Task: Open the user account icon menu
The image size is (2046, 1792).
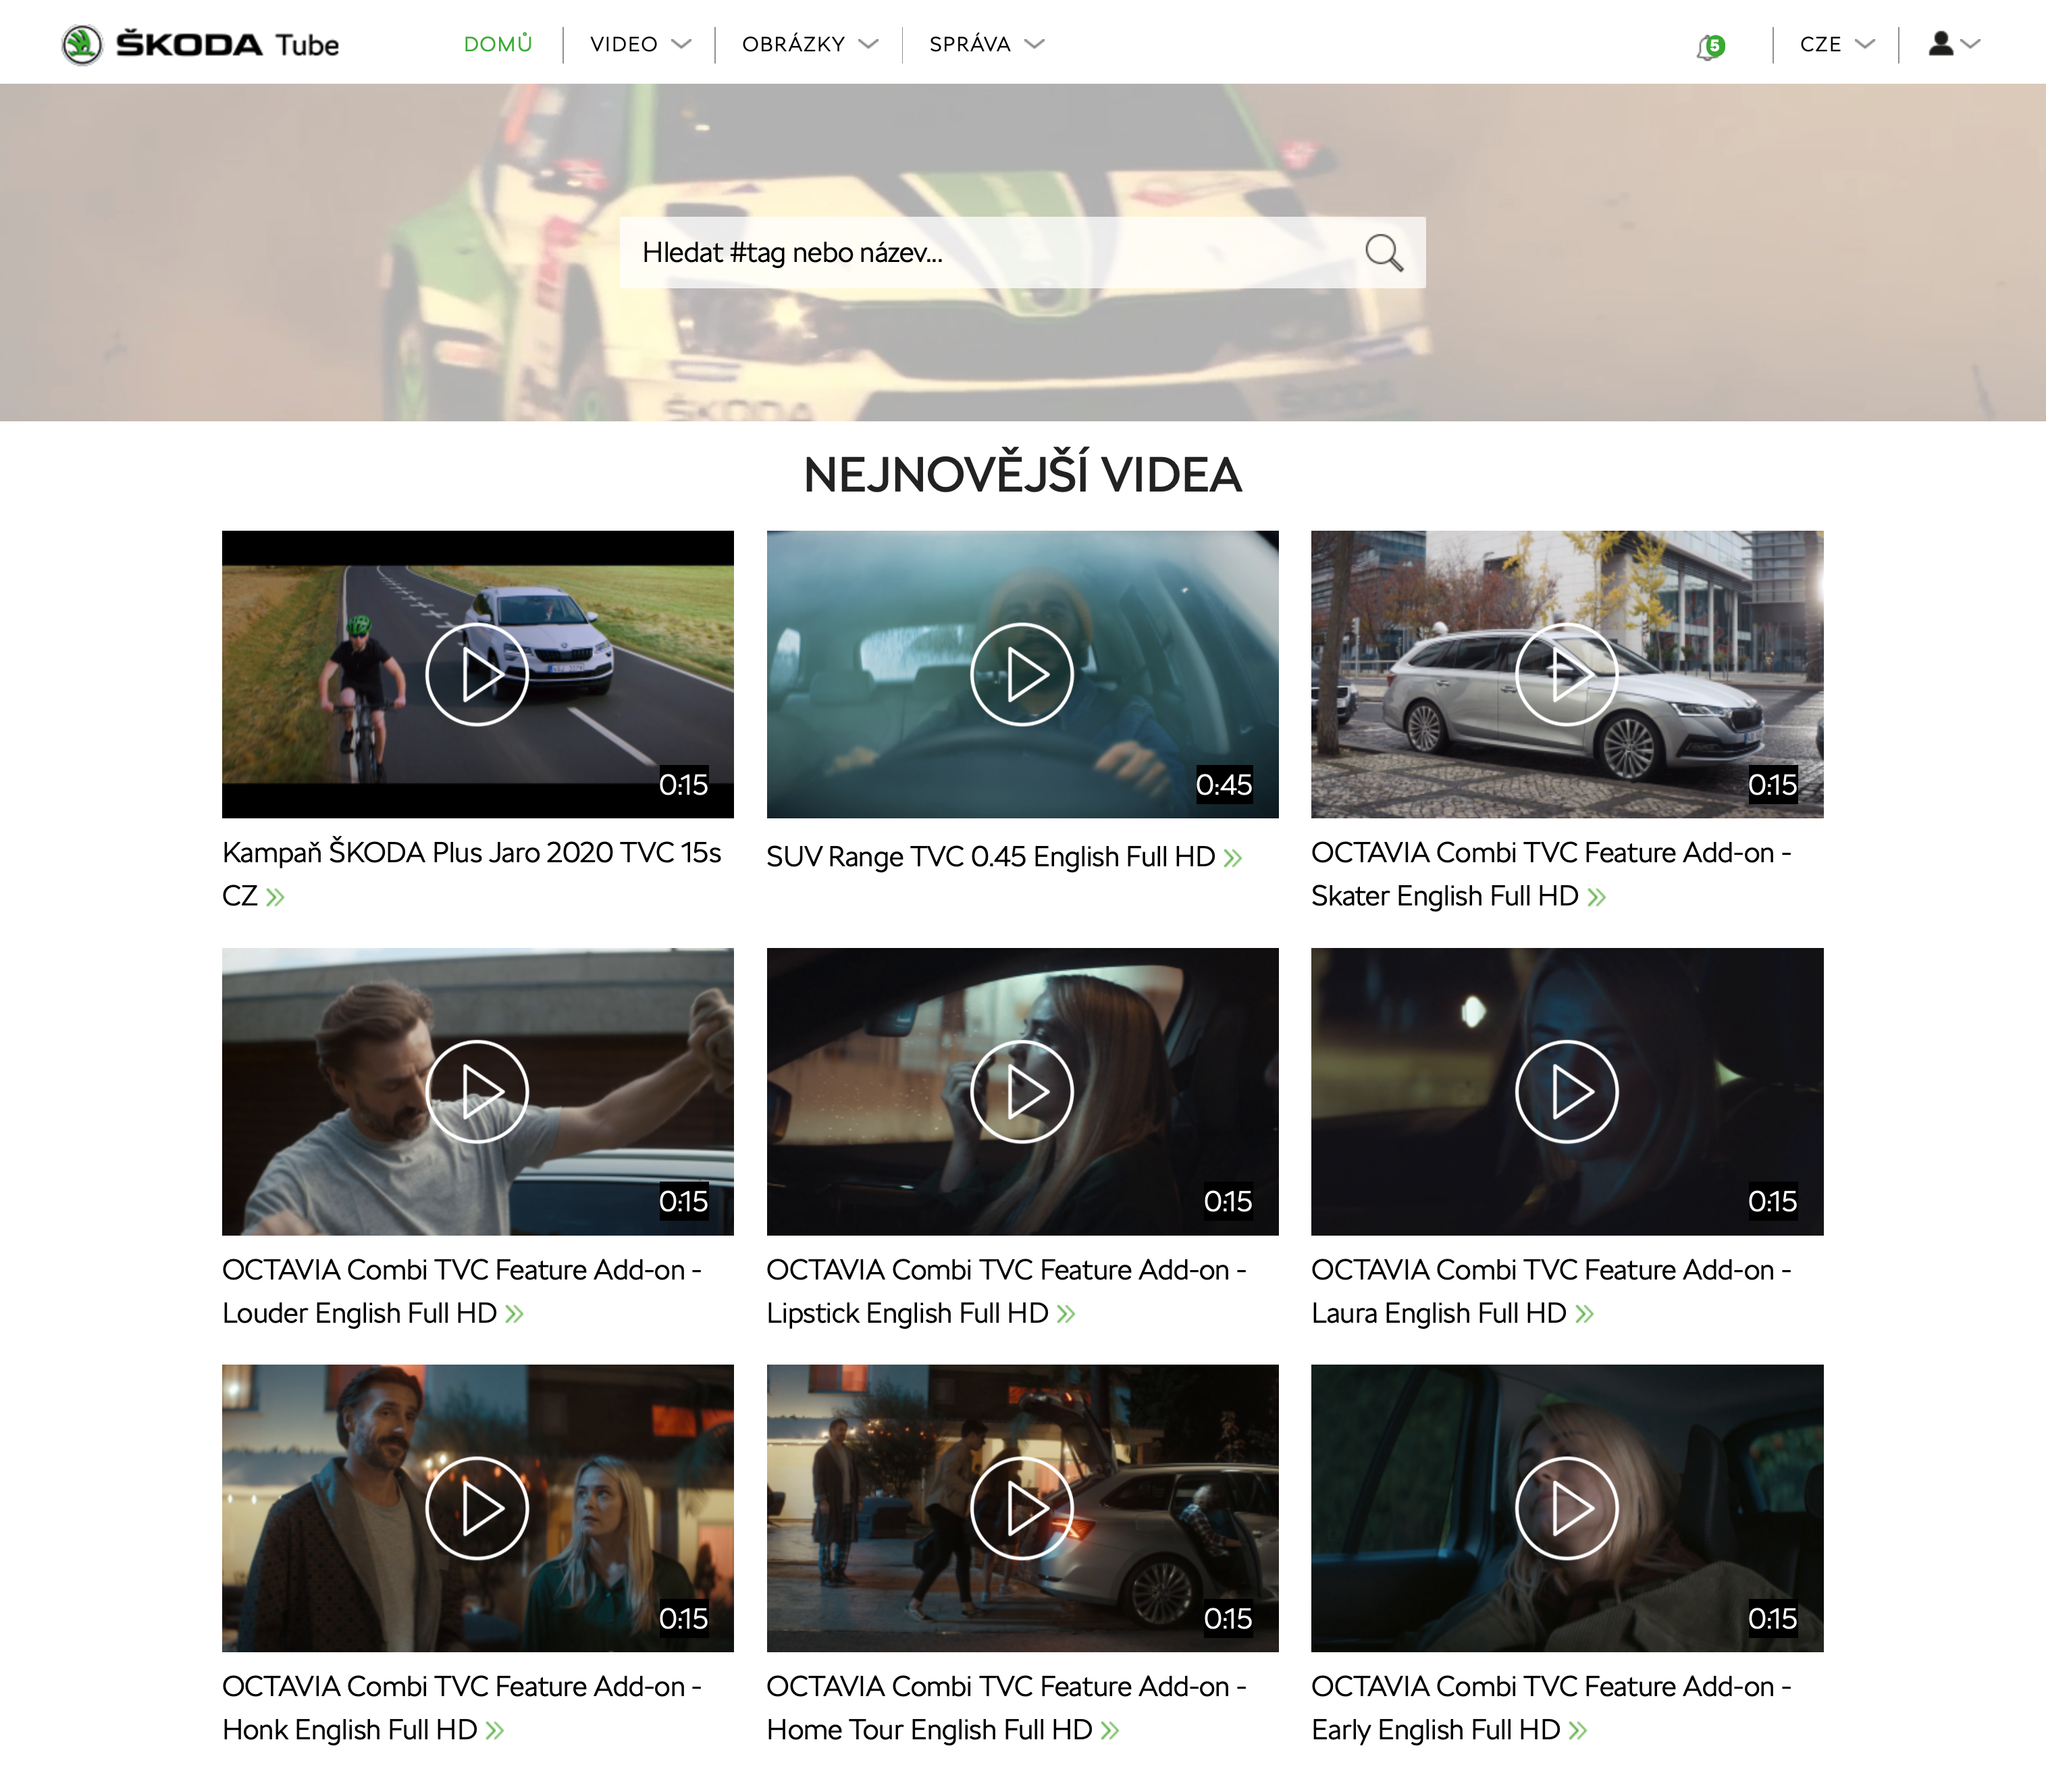Action: point(1954,44)
